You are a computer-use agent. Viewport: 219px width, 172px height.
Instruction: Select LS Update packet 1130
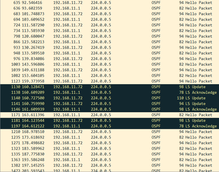point(109,87)
